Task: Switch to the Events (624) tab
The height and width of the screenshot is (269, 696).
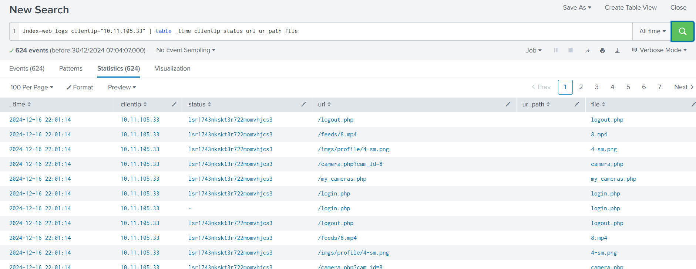Action: [x=27, y=69]
